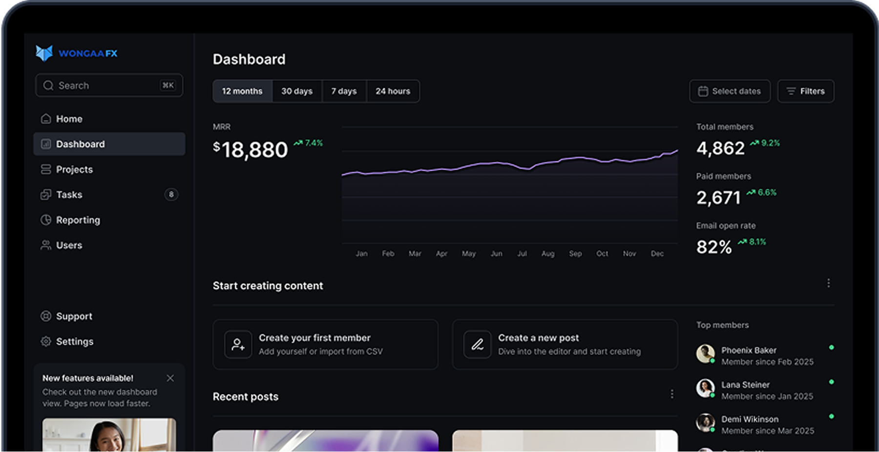Open Settings using the gear icon

[x=46, y=342]
